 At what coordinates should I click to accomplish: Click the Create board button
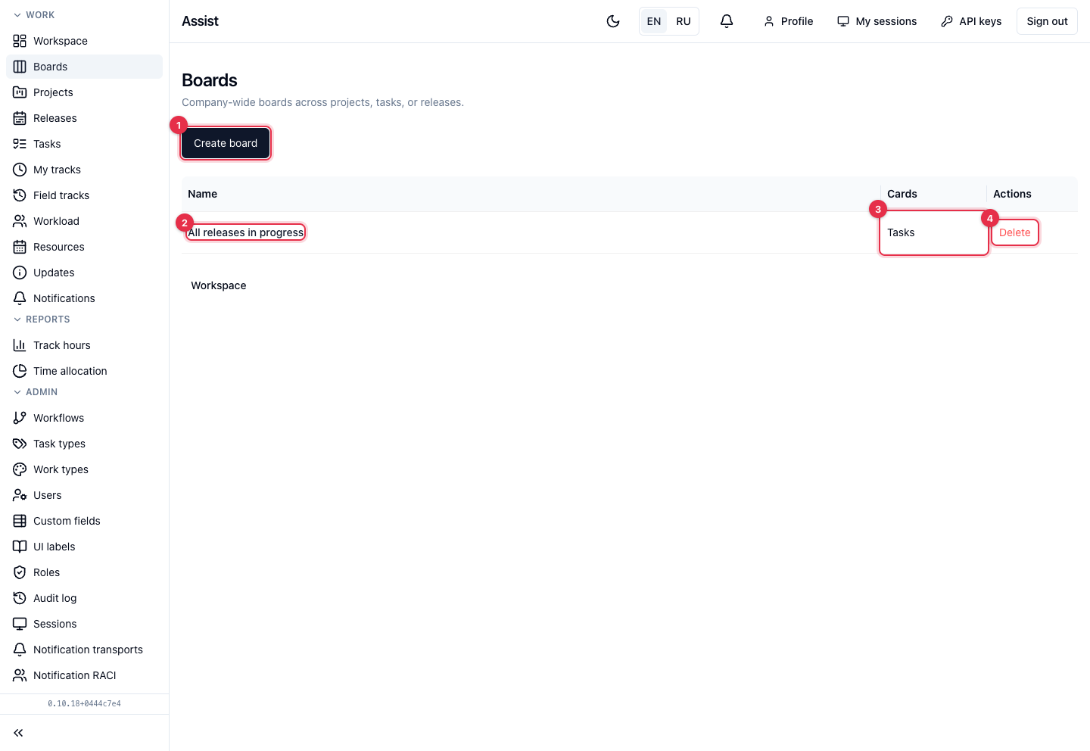[x=226, y=143]
